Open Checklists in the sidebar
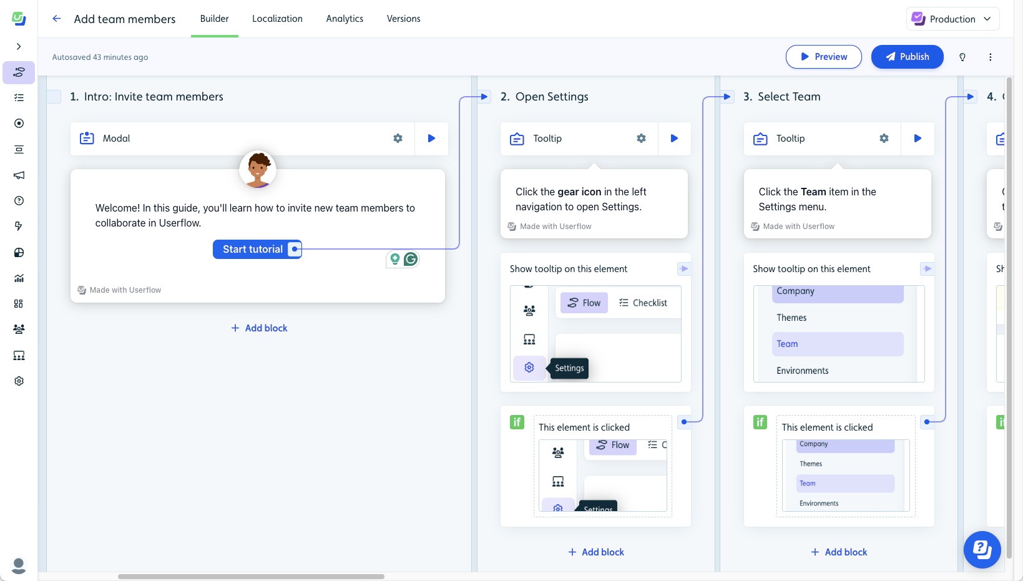The image size is (1023, 581). pos(19,97)
